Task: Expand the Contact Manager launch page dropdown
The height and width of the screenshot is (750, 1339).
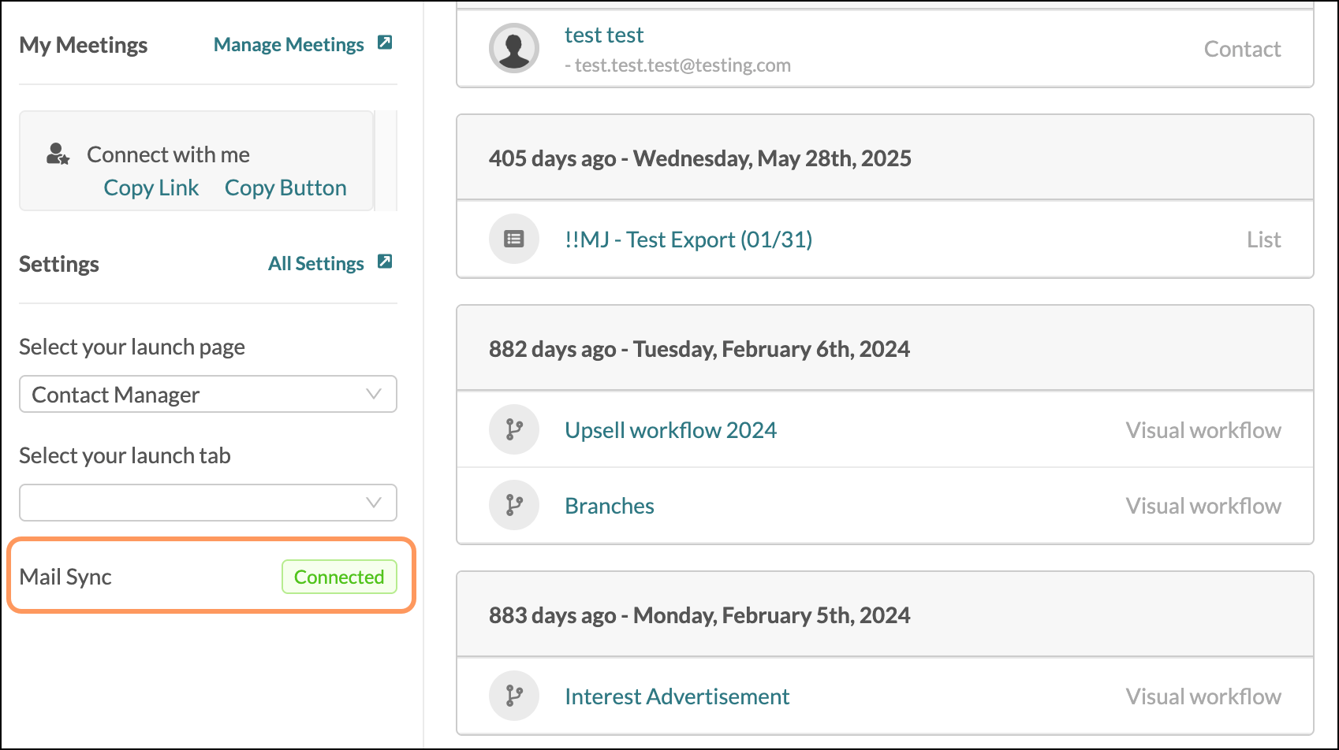Action: (208, 394)
